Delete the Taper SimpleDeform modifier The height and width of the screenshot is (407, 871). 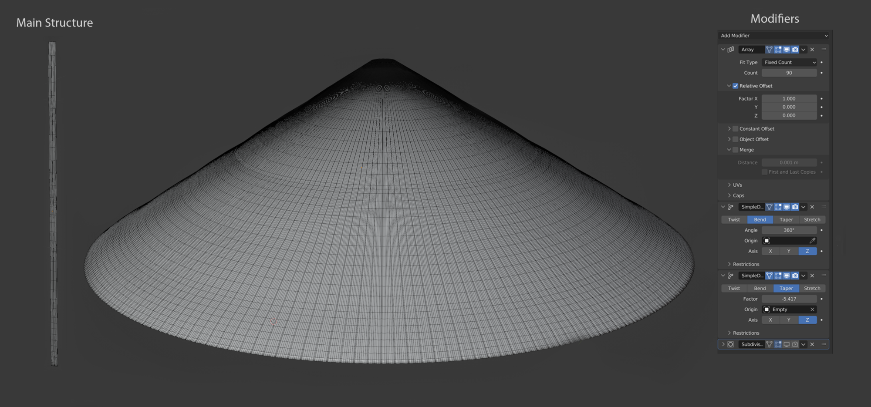[812, 276]
